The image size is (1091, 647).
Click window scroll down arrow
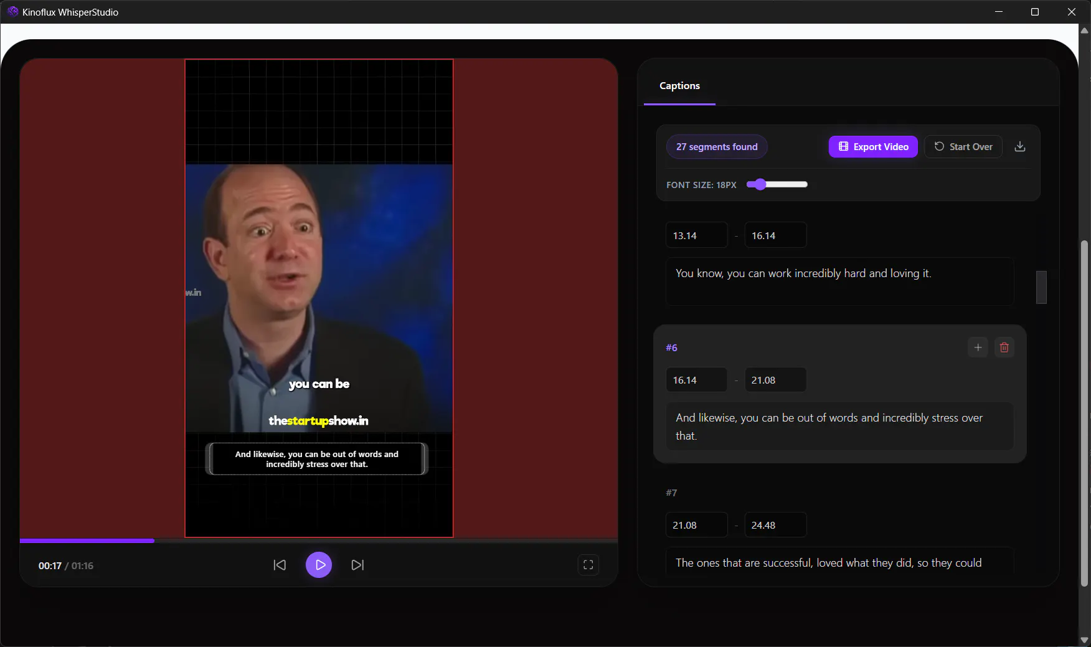pyautogui.click(x=1084, y=640)
